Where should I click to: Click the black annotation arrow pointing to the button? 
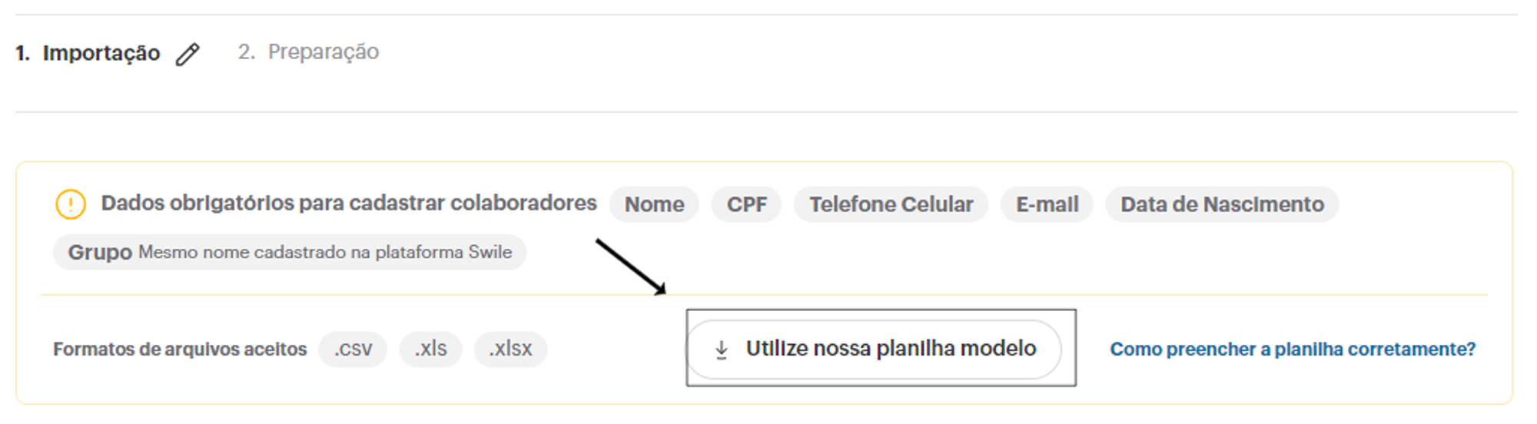click(x=631, y=267)
